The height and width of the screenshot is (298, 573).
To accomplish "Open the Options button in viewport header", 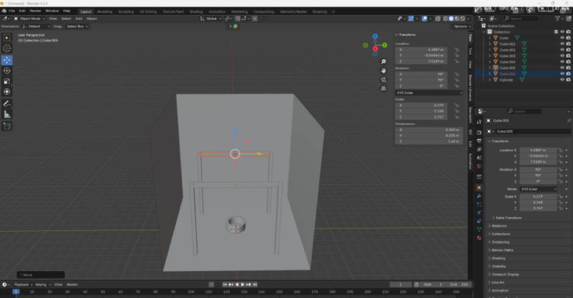I will click(461, 26).
